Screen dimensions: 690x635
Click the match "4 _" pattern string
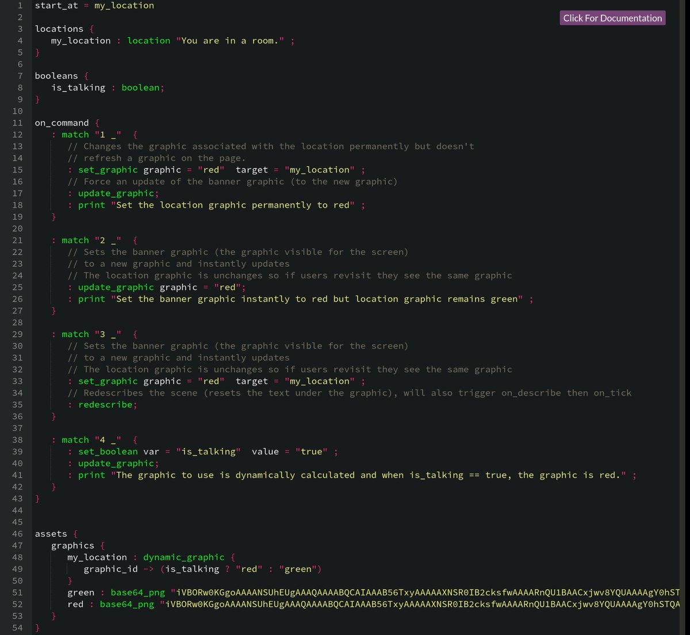108,440
